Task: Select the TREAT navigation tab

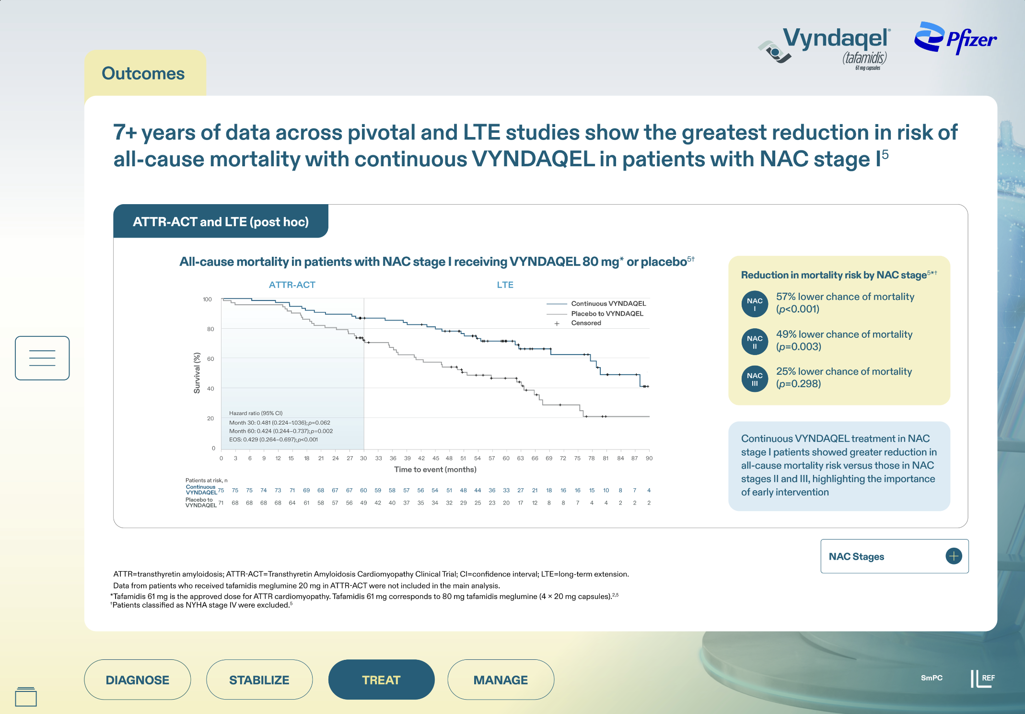Action: 381,679
